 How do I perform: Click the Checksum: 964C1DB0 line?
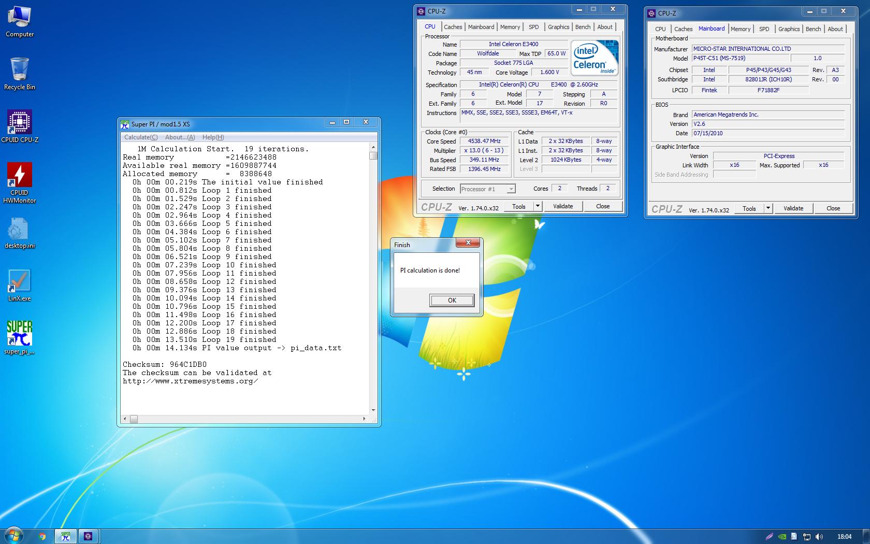point(165,364)
